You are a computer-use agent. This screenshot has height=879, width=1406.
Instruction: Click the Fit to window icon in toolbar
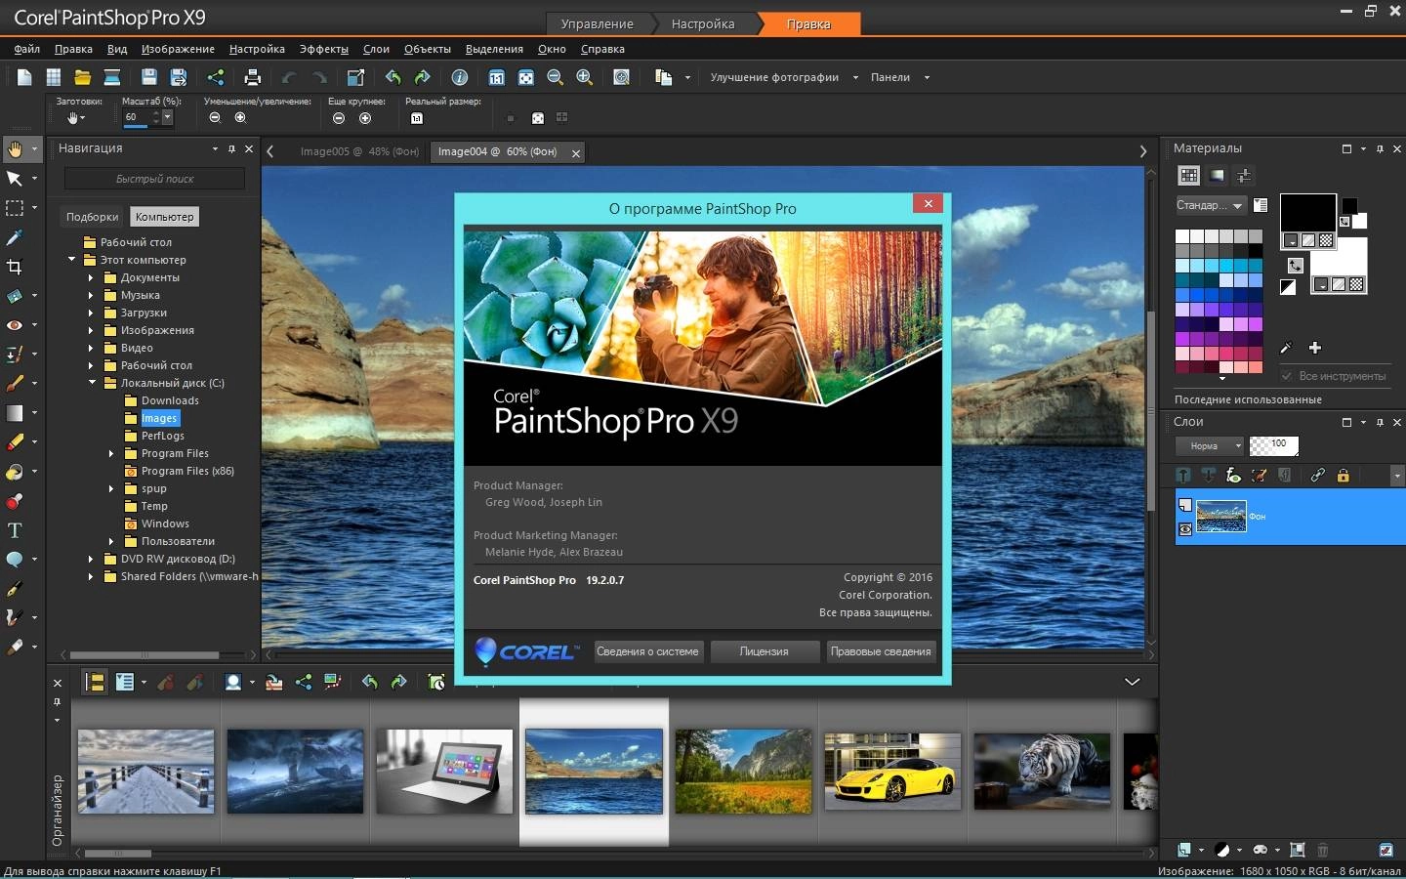pyautogui.click(x=526, y=77)
